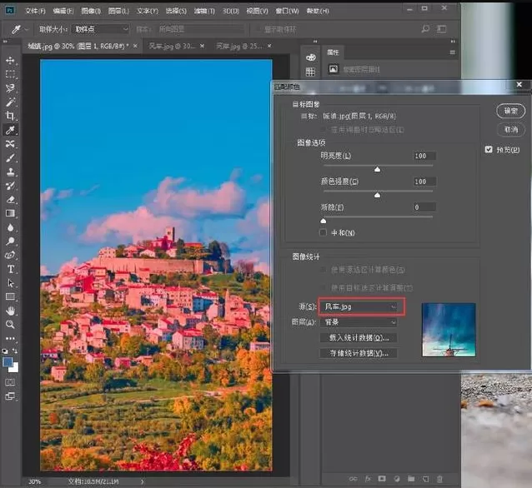The width and height of the screenshot is (532, 488).
Task: Switch to the 风车.jpg document tab
Action: point(172,46)
